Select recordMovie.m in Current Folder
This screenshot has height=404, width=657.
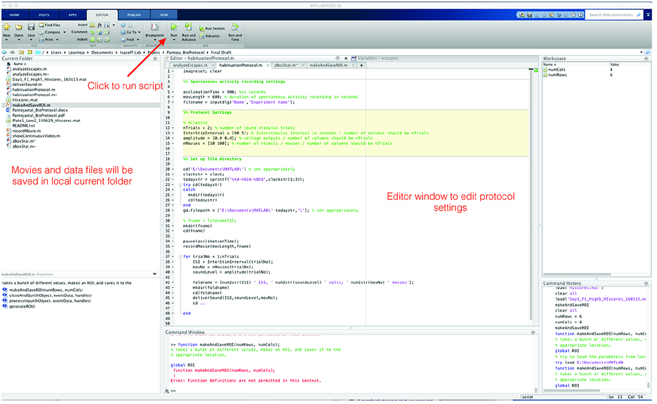pos(26,131)
